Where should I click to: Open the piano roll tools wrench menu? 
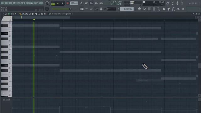click(x=6, y=14)
